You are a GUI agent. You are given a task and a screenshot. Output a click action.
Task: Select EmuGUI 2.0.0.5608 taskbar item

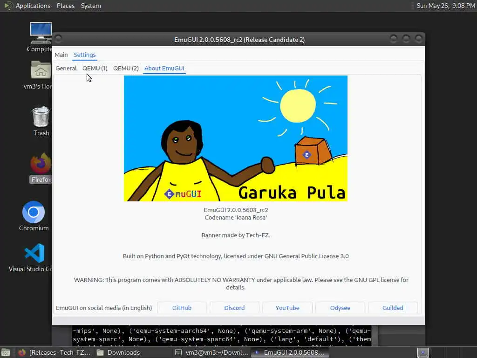[290, 352]
